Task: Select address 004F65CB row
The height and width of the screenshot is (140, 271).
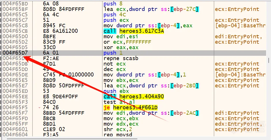Action: pos(15,31)
